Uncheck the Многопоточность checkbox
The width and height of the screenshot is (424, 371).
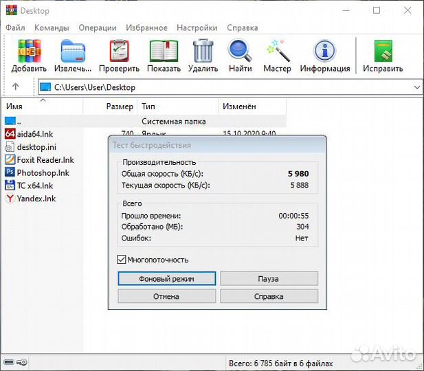[x=122, y=260]
